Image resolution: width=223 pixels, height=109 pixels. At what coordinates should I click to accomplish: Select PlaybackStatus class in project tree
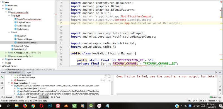pyautogui.click(x=24, y=22)
